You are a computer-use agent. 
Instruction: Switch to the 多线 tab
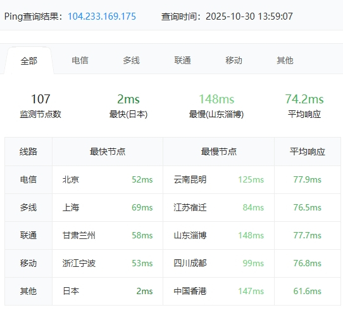coord(131,60)
